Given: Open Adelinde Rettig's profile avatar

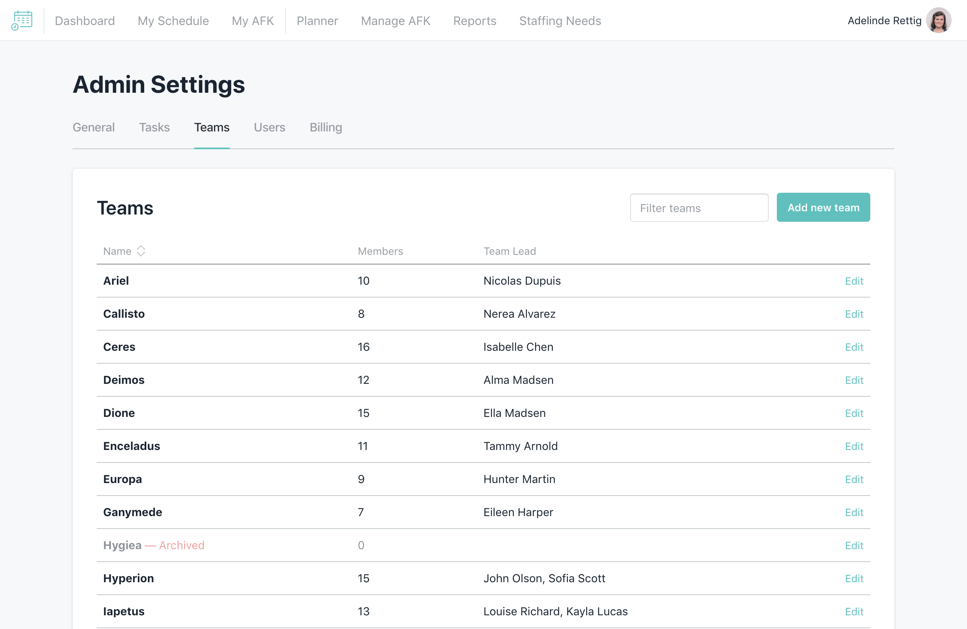Looking at the screenshot, I should (938, 20).
